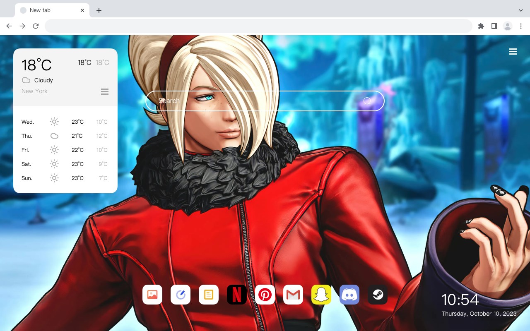Click the current 18°C temperature
This screenshot has height=331, width=530.
click(36, 65)
